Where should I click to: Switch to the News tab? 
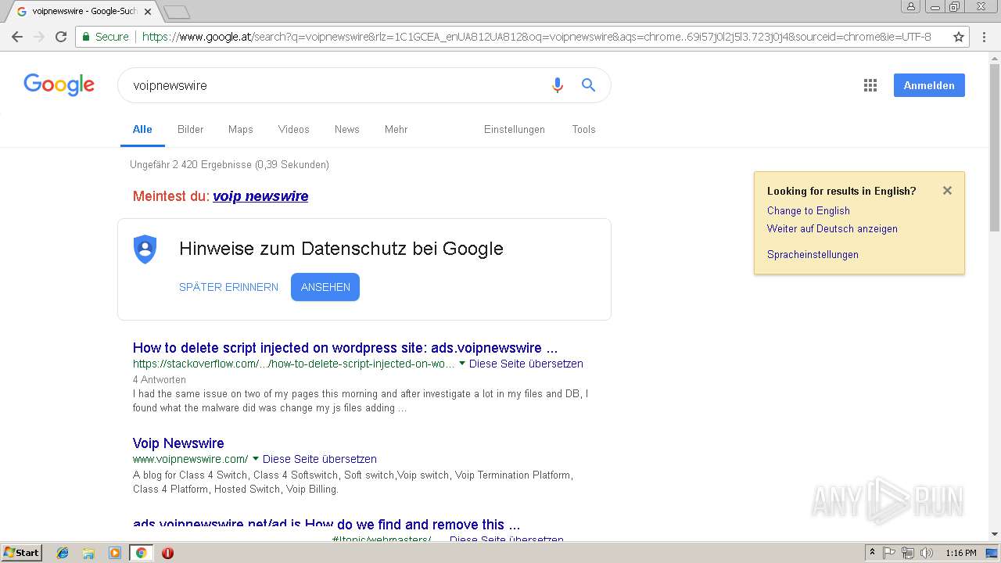click(347, 129)
